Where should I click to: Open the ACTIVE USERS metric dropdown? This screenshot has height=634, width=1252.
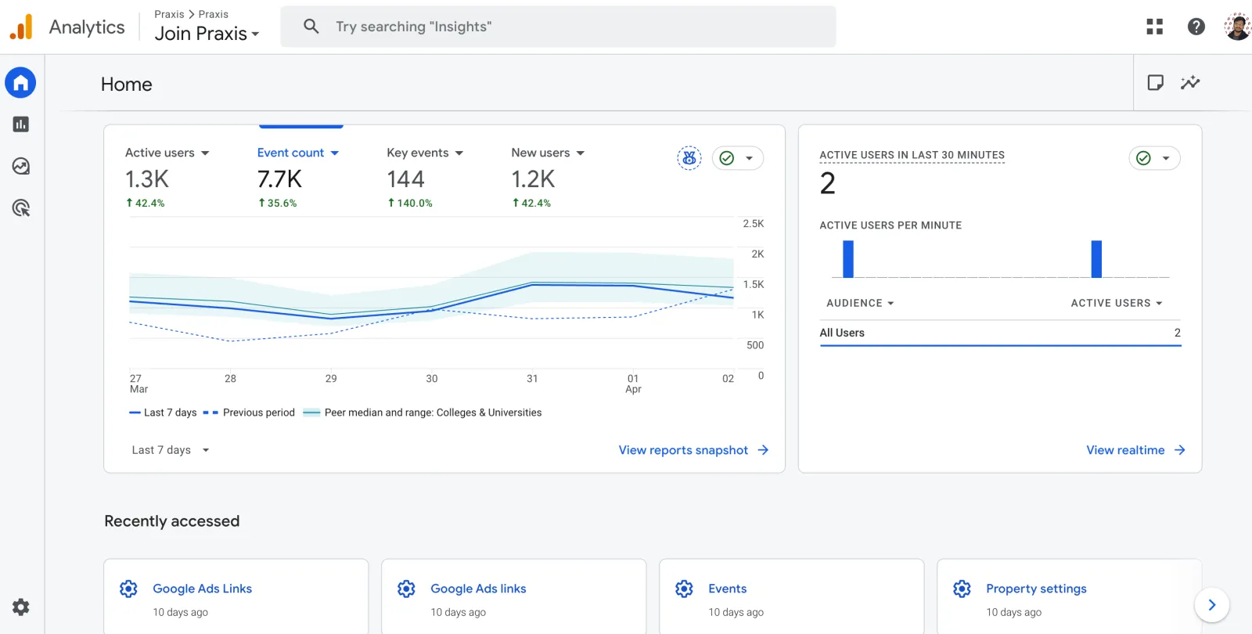[x=1117, y=303]
